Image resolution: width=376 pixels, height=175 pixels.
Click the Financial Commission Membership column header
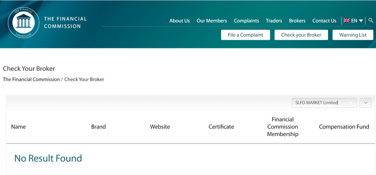tap(283, 127)
